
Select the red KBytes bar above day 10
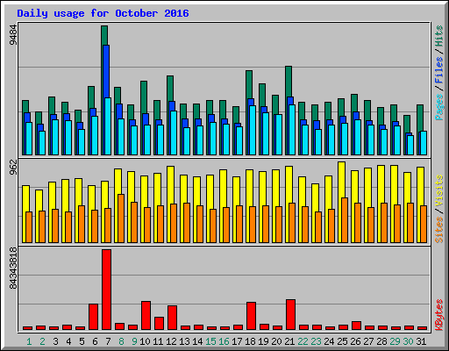(146, 315)
